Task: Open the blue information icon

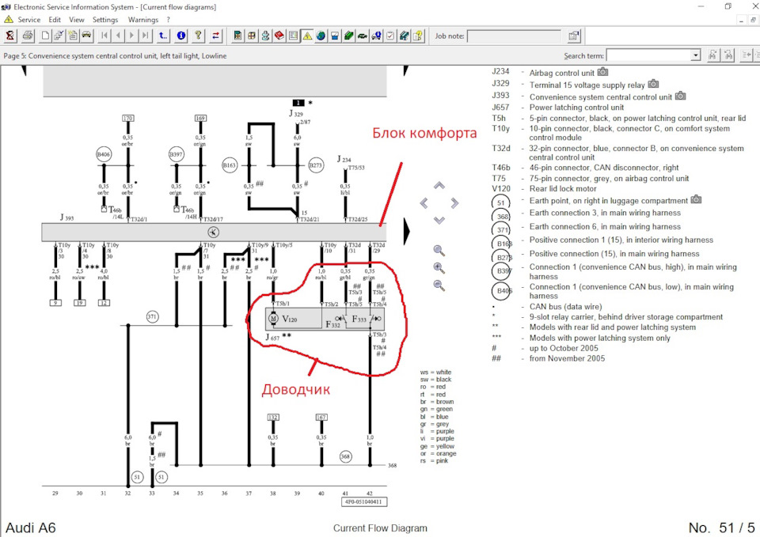Action: pos(181,36)
